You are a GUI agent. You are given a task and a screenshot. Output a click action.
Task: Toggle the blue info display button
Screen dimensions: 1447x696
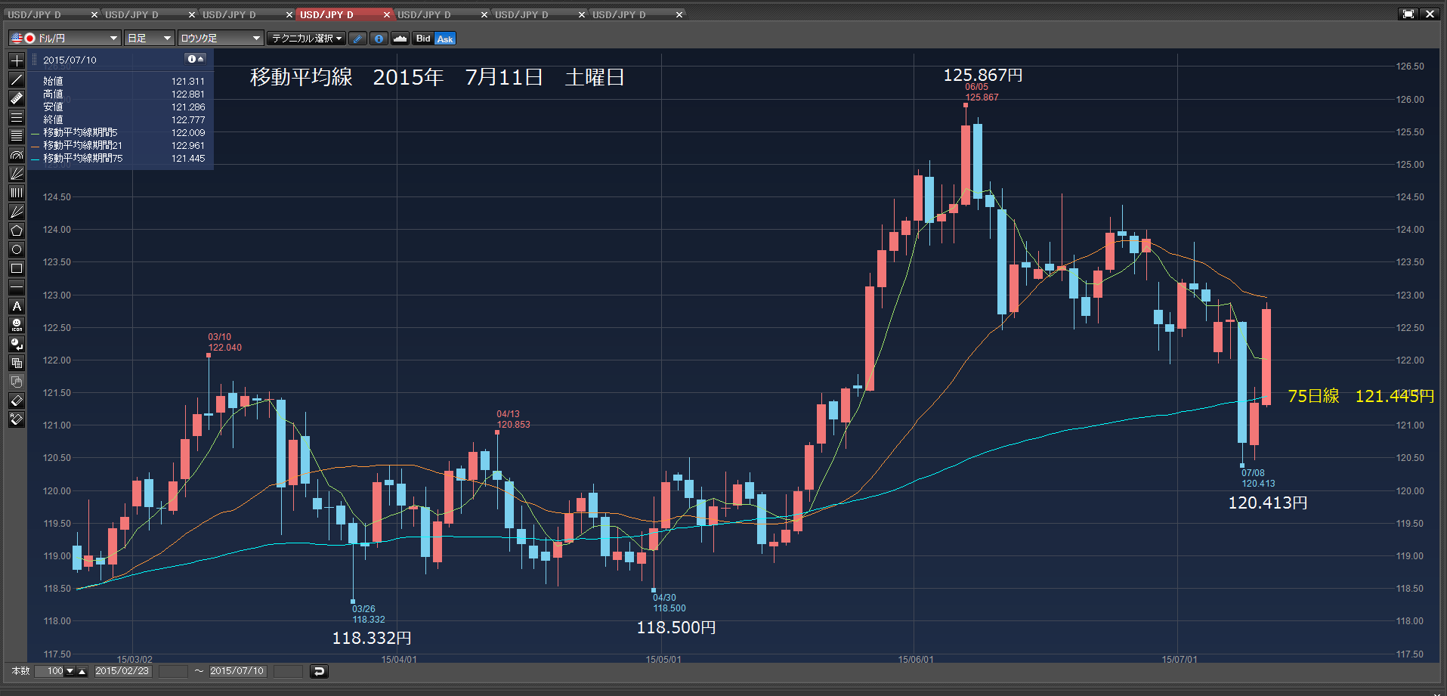(379, 39)
